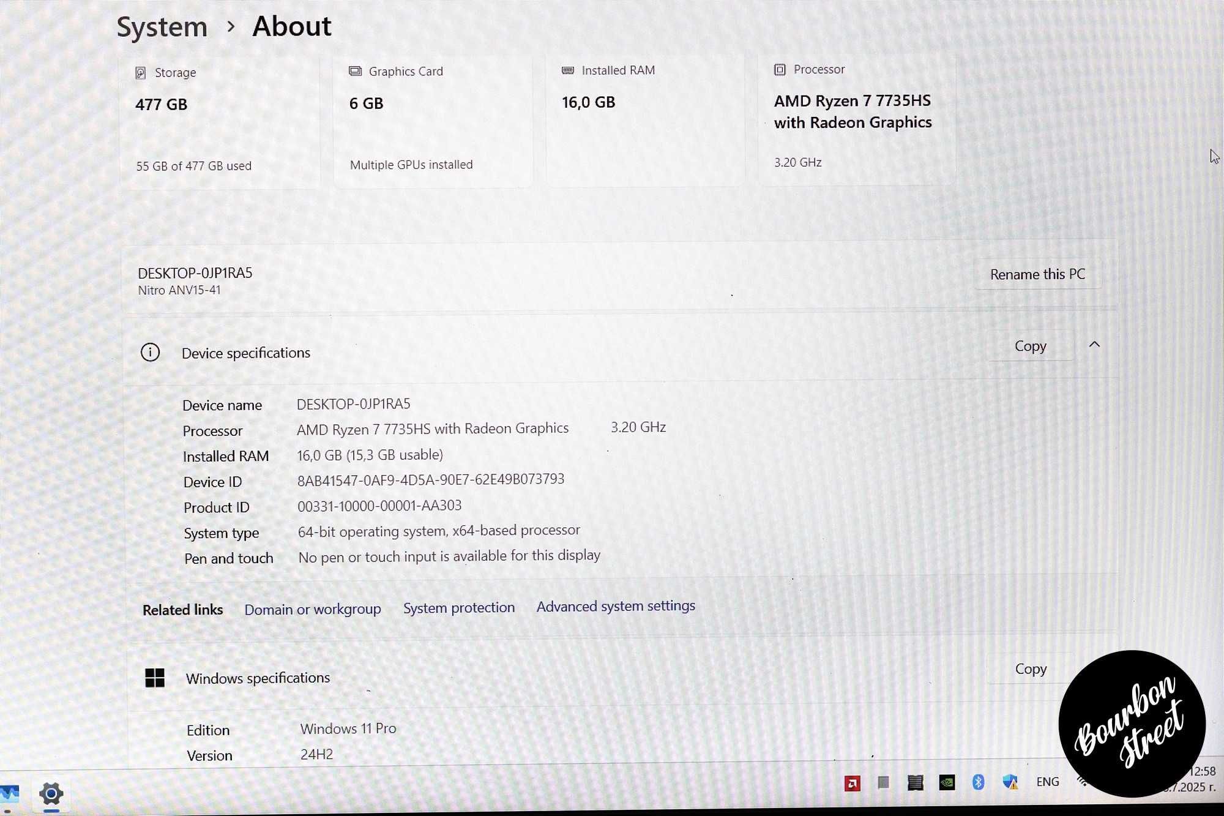
Task: Open Advanced system settings link
Action: tap(616, 606)
